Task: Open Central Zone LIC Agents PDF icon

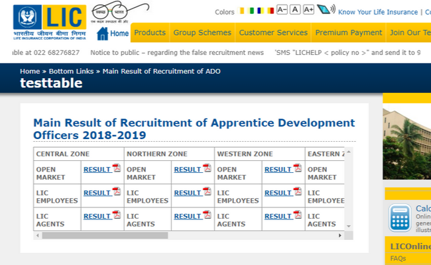Action: pyautogui.click(x=117, y=215)
